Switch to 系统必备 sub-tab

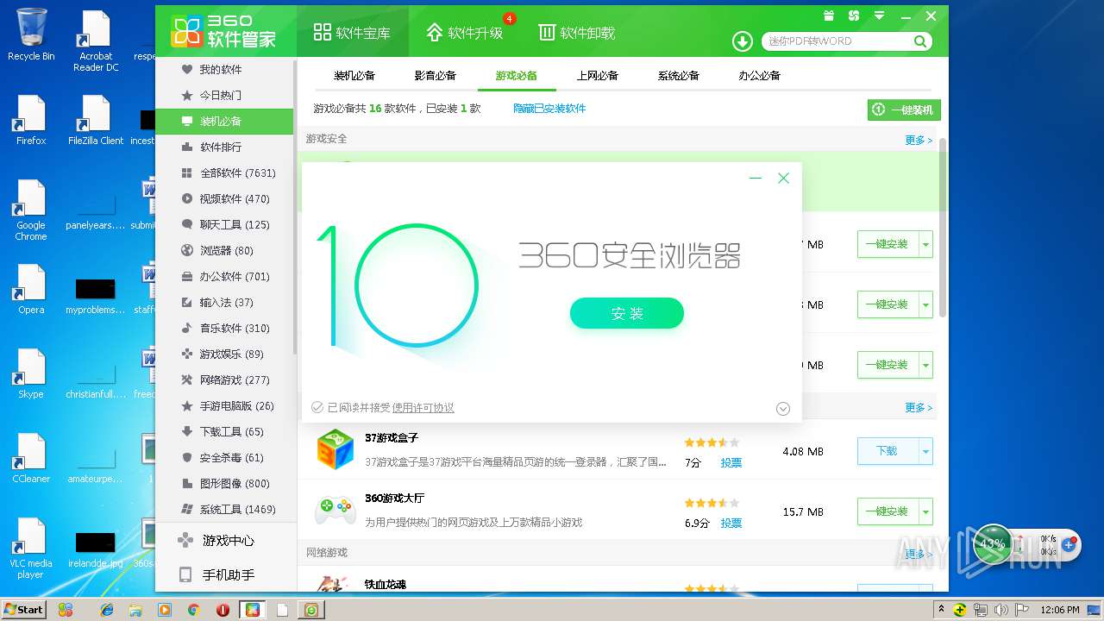coord(679,75)
